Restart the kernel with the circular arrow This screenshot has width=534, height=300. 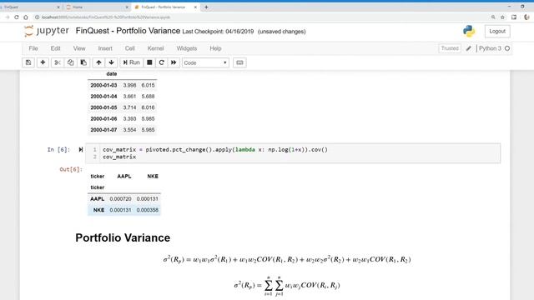[x=161, y=62]
